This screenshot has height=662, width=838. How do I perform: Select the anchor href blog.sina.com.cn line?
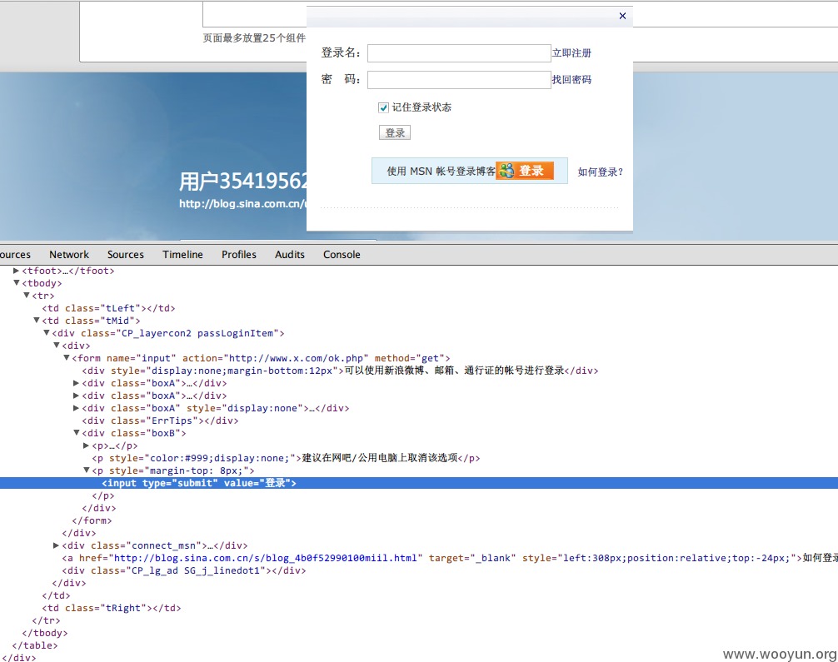coord(450,558)
